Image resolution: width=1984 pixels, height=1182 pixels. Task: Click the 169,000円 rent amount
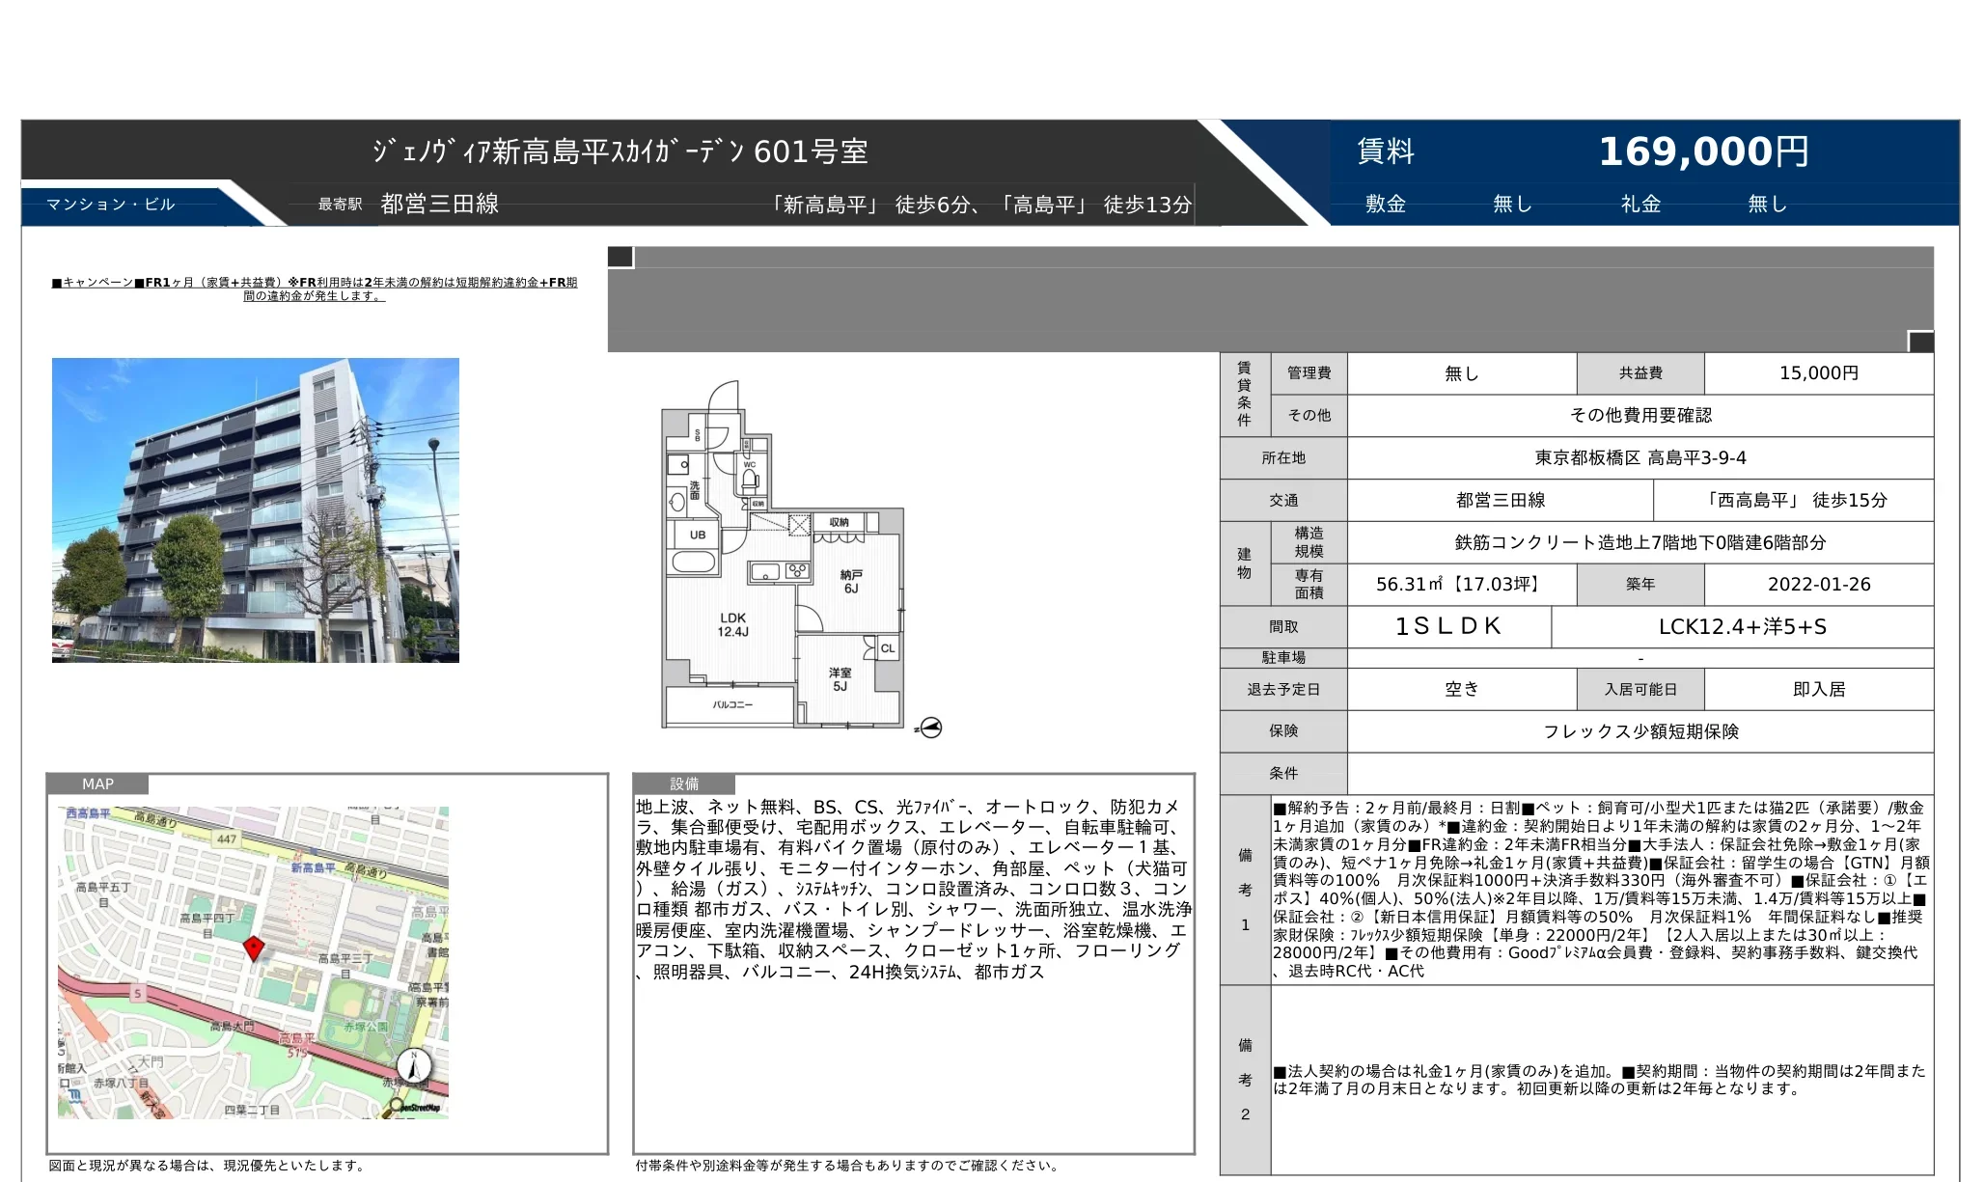[x=1703, y=151]
